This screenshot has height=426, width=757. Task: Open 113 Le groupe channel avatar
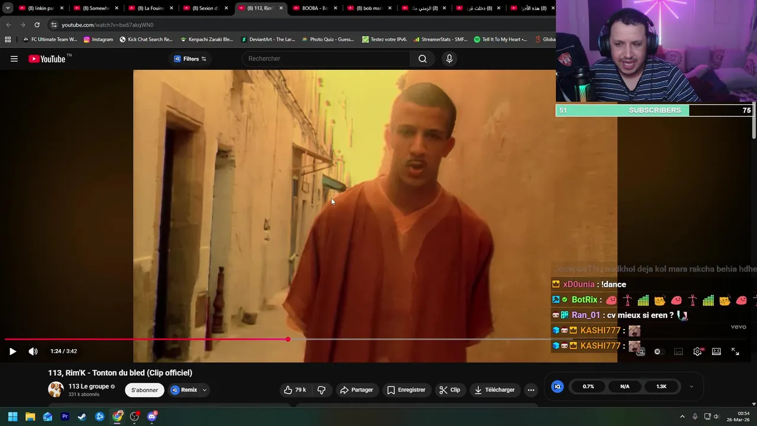pos(56,389)
